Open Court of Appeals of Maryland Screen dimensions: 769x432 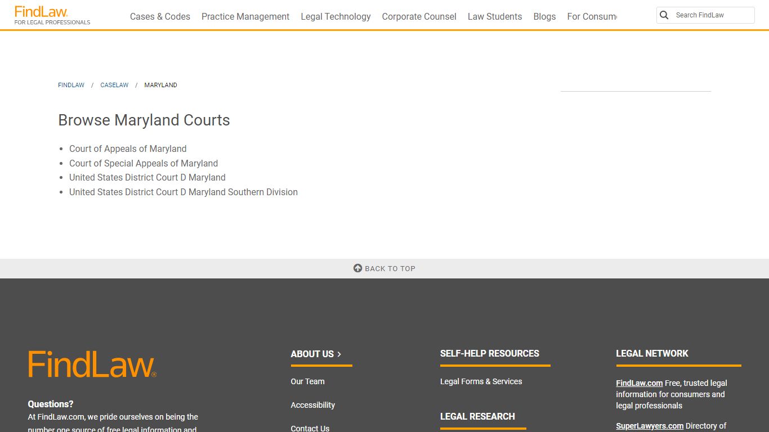[128, 148]
